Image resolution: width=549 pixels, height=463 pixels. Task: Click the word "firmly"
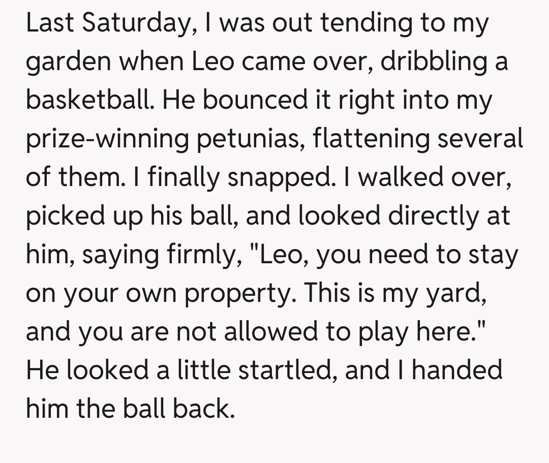point(203,255)
